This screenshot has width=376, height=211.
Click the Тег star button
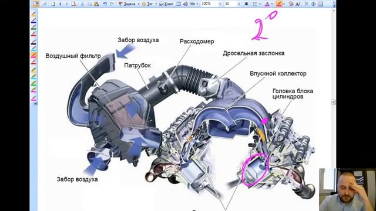(147, 4)
